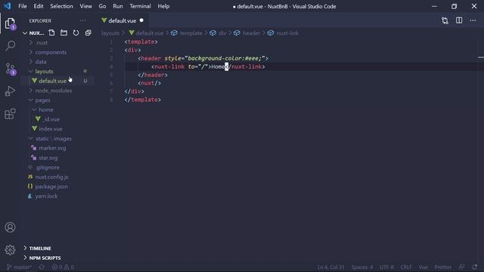Click the New File icon in Explorer
Screen dimensions: 484x272
click(51, 32)
